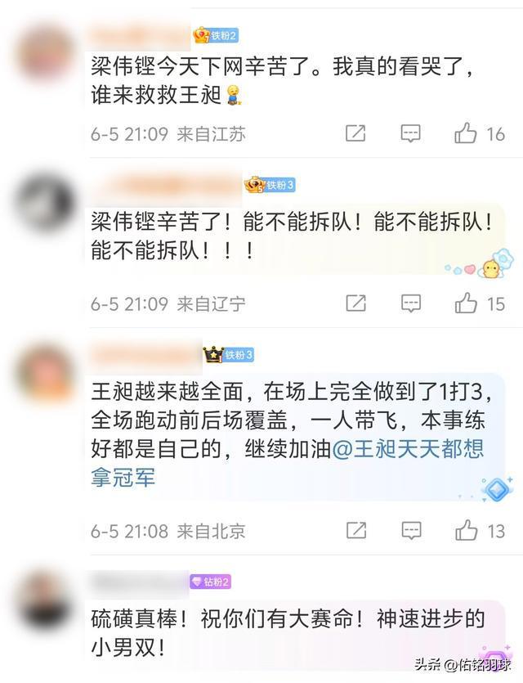Viewport: 523px width, 683px height.
Task: Reply to the 北京 comment via bubble icon
Action: 410,531
